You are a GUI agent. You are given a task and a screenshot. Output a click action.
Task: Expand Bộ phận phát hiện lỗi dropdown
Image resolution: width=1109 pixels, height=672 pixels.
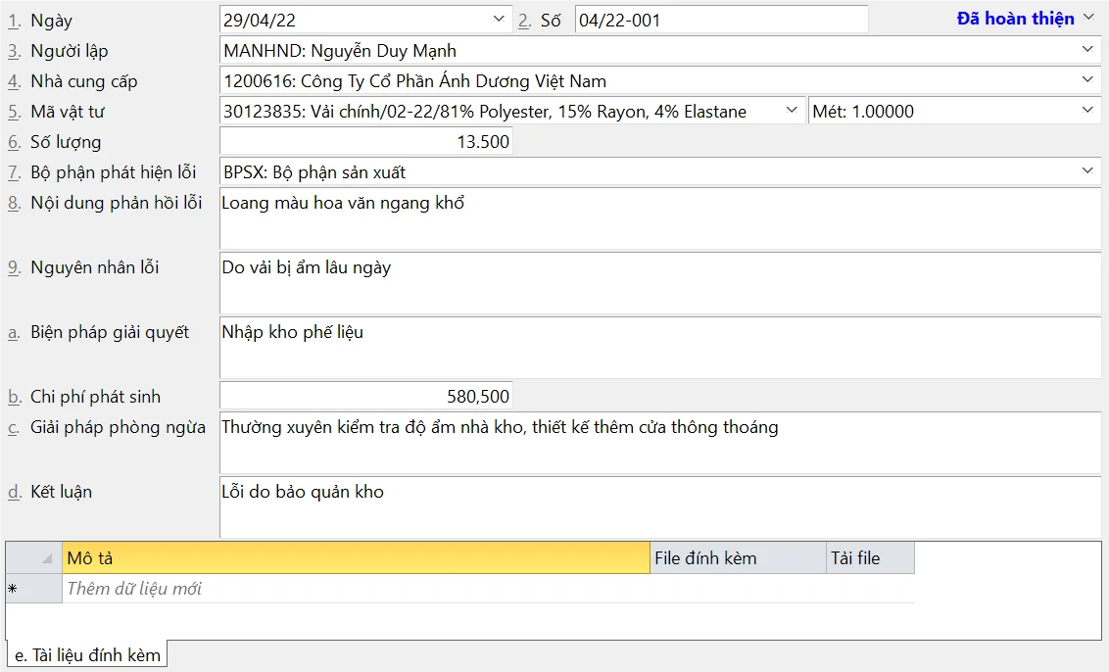click(1087, 171)
